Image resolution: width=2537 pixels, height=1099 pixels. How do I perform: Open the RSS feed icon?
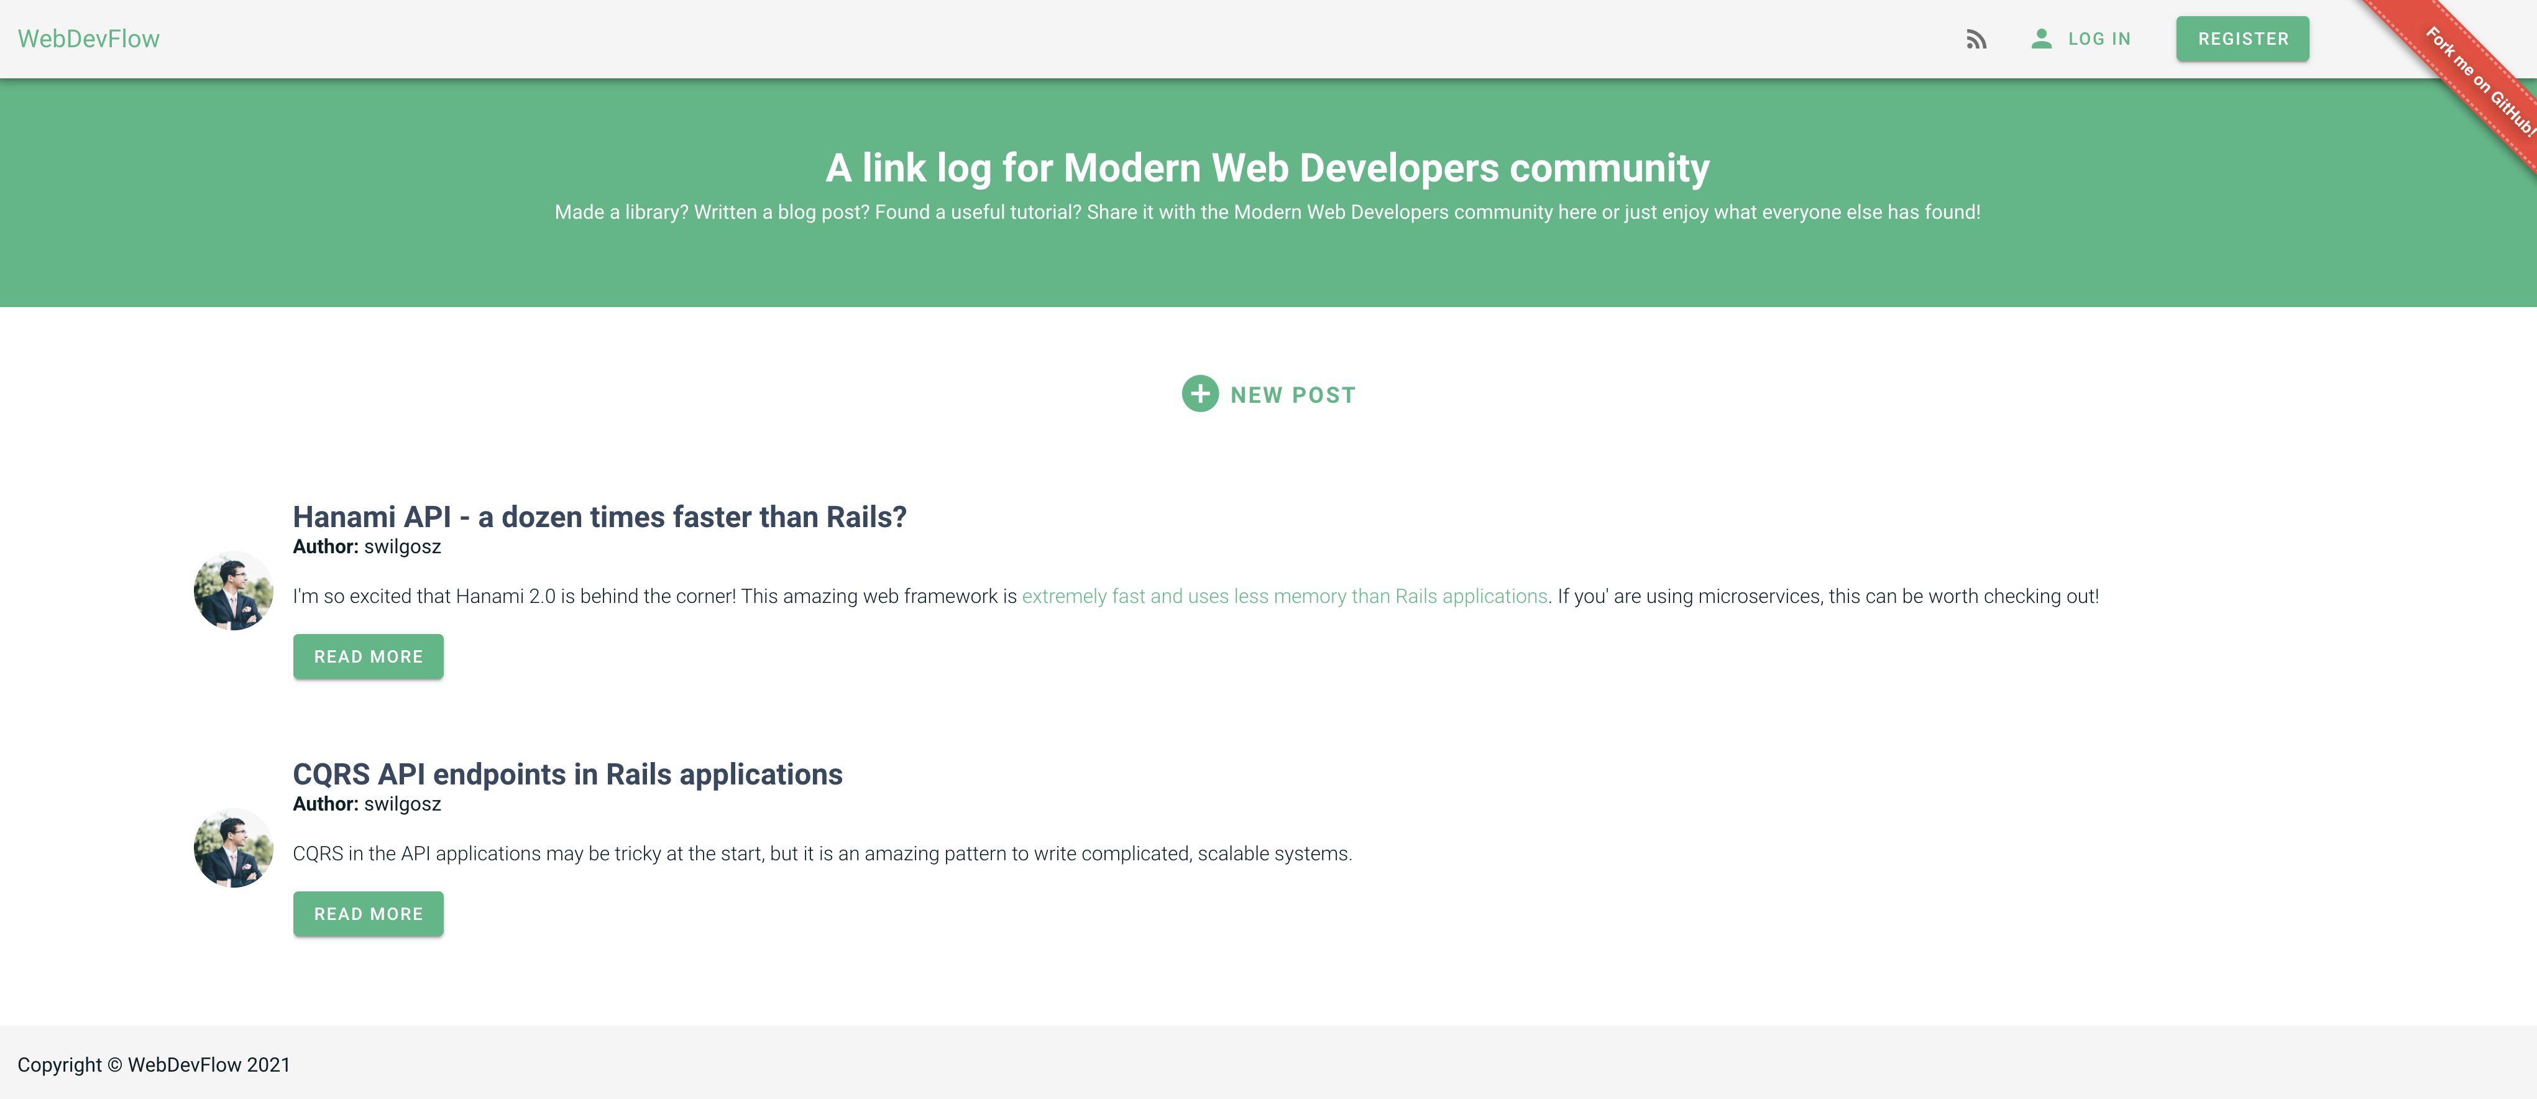click(1976, 39)
